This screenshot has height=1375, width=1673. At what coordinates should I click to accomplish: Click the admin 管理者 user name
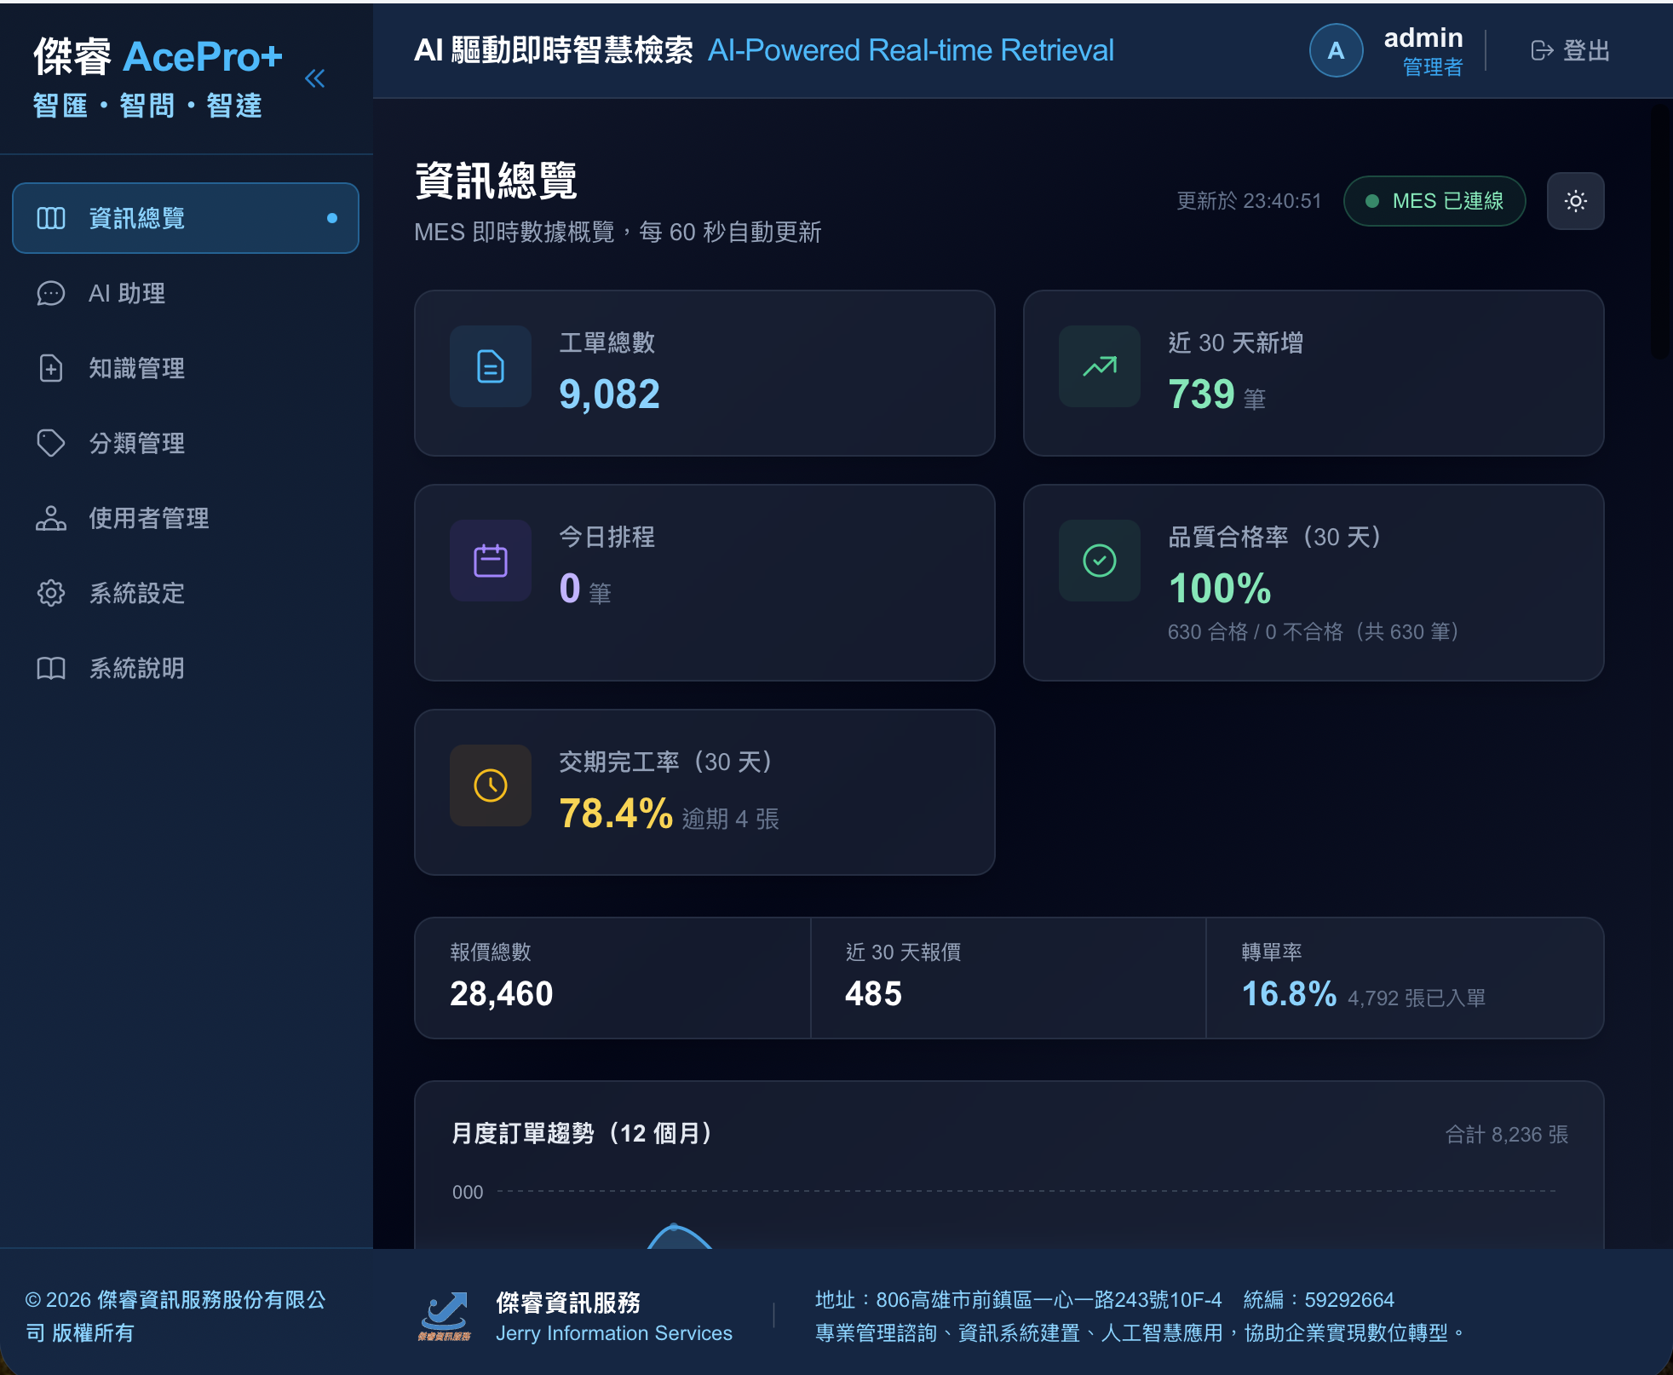click(x=1423, y=51)
